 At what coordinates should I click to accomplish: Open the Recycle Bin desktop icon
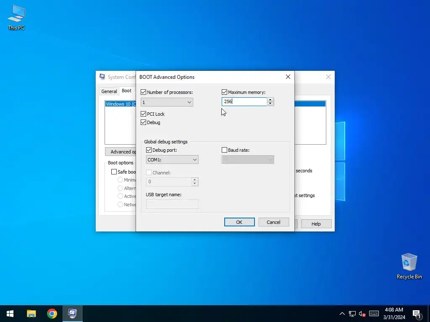click(409, 266)
